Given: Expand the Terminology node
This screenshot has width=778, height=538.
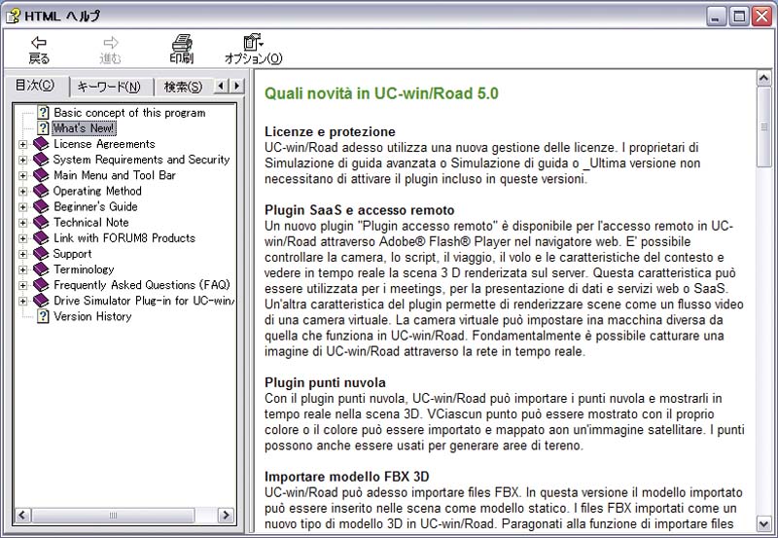Looking at the screenshot, I should pos(22,270).
